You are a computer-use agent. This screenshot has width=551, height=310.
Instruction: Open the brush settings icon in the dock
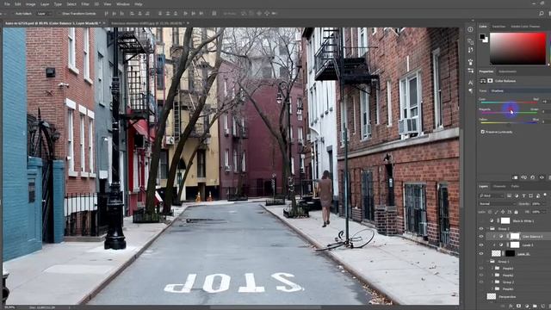470,62
